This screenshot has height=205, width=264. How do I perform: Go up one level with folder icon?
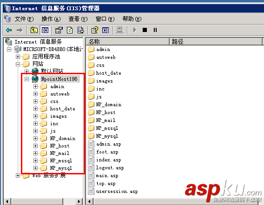[x=34, y=30]
